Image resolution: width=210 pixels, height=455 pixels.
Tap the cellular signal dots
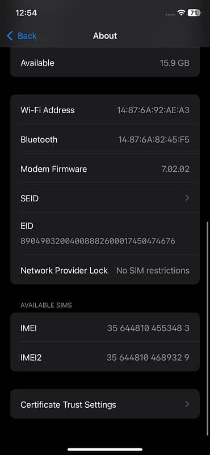coord(171,14)
